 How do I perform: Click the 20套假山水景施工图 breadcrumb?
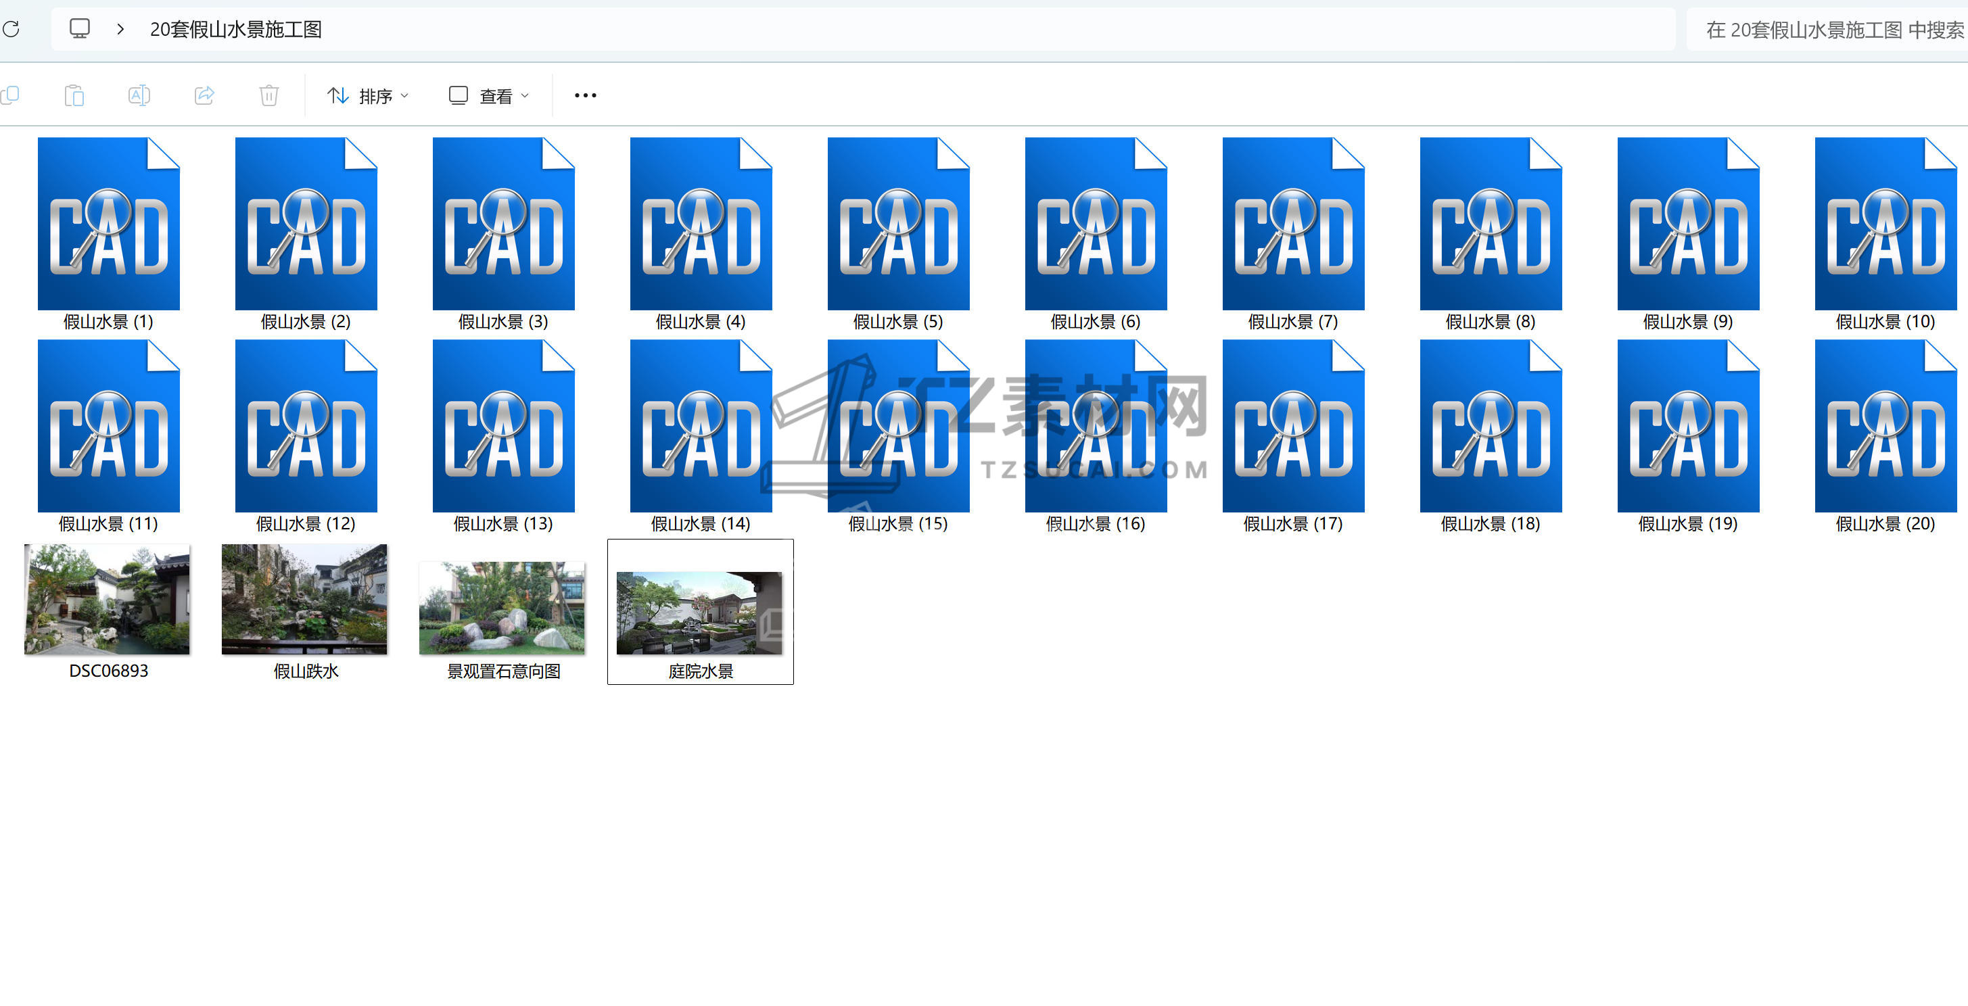pyautogui.click(x=235, y=29)
